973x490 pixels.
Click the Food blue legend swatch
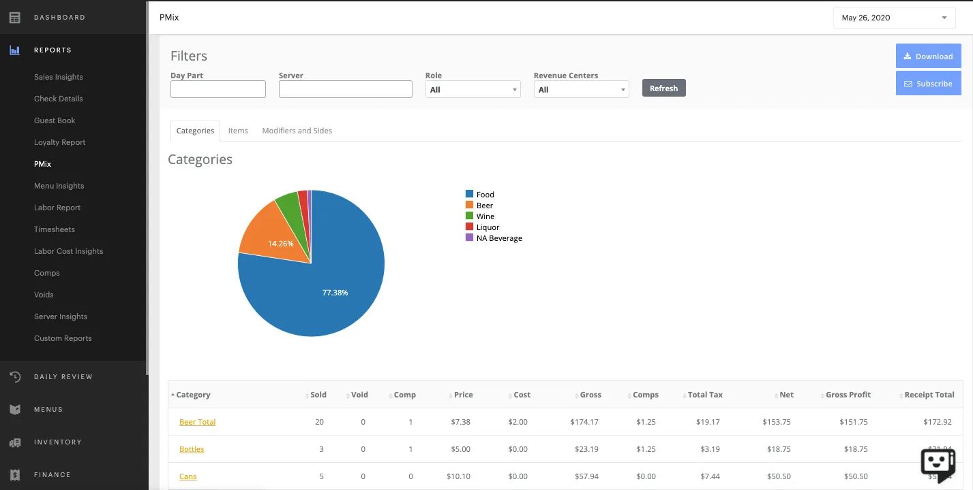tap(469, 195)
